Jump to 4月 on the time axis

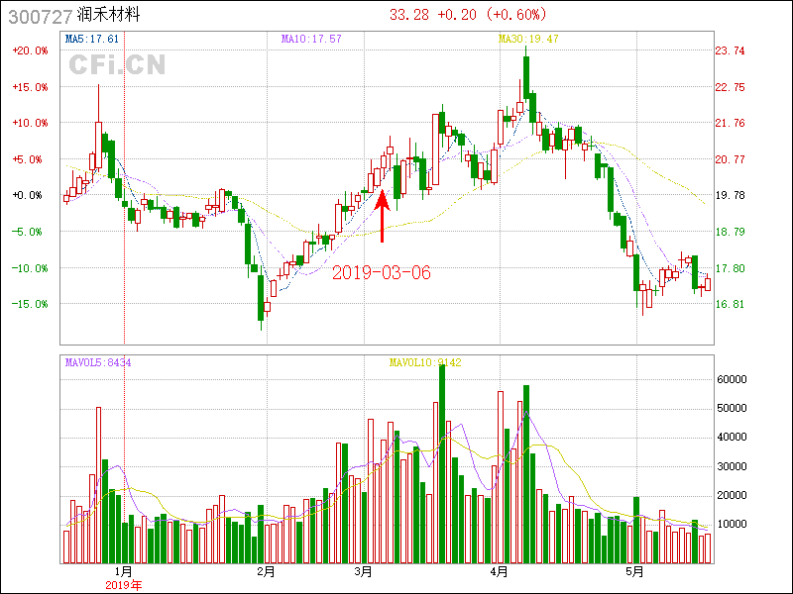(x=500, y=571)
